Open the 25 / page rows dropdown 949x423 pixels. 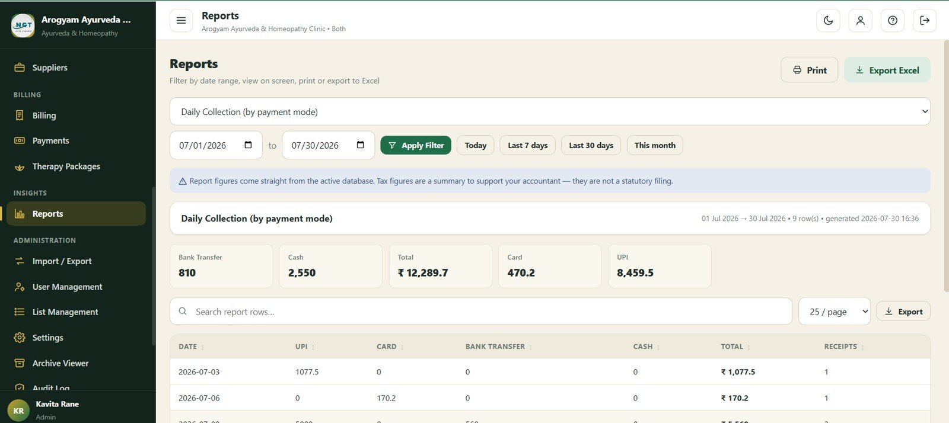click(x=835, y=312)
